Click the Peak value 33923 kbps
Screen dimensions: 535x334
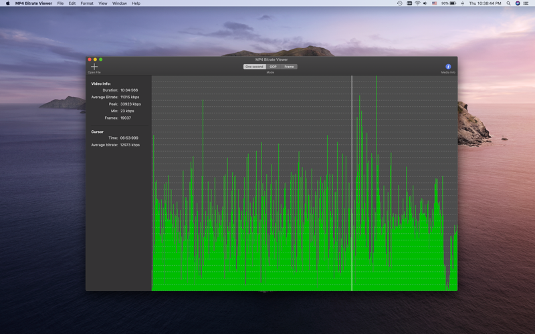tap(130, 104)
